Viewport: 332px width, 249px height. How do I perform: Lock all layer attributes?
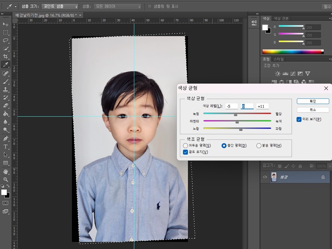pyautogui.click(x=300, y=166)
